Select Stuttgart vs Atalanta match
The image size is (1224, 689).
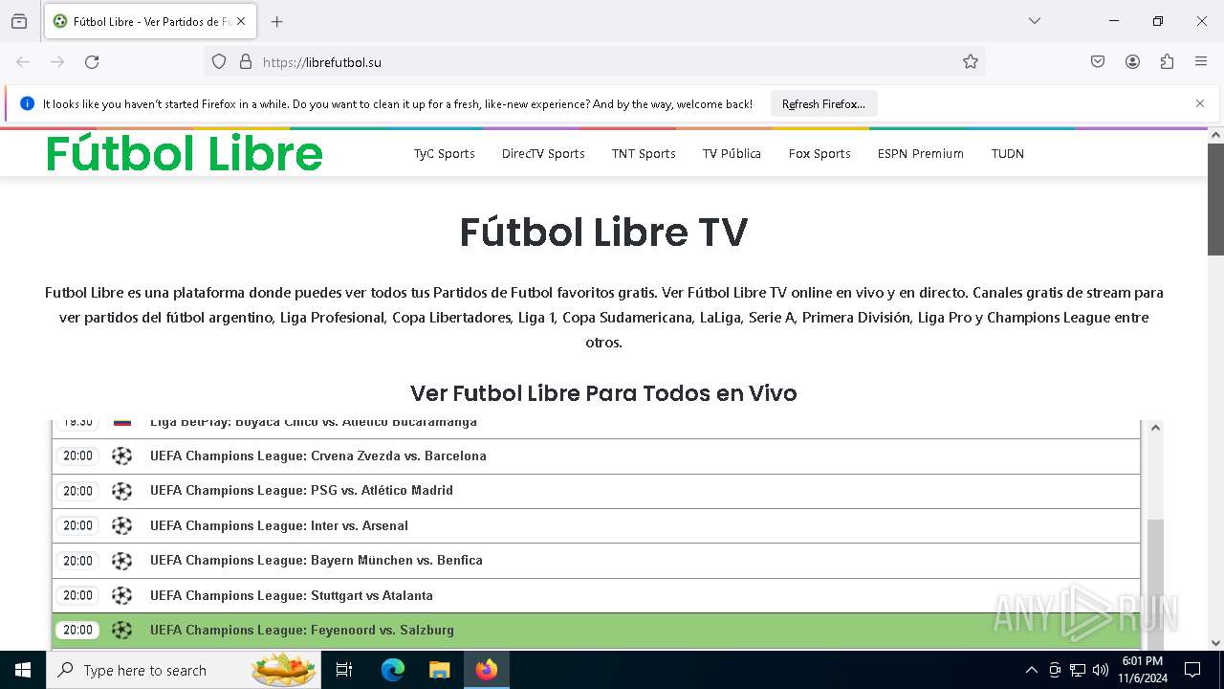coord(596,595)
